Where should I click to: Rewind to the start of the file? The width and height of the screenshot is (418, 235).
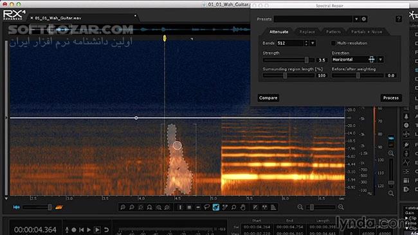[81, 229]
